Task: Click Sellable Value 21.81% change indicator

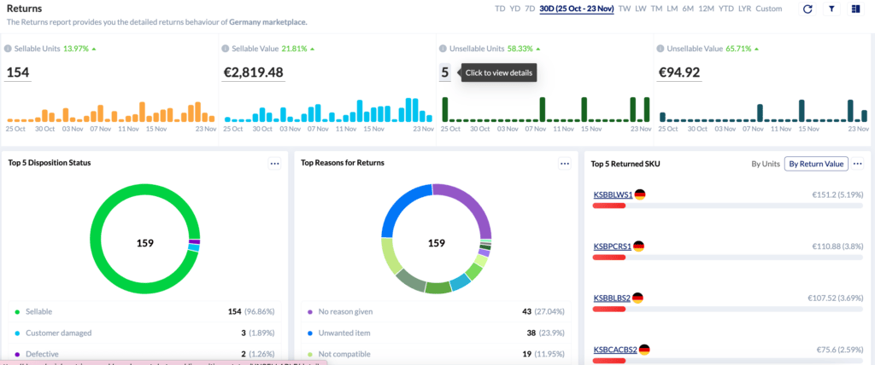Action: point(298,49)
